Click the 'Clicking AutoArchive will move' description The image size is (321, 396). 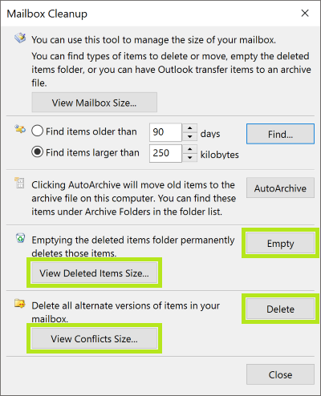pos(134,198)
